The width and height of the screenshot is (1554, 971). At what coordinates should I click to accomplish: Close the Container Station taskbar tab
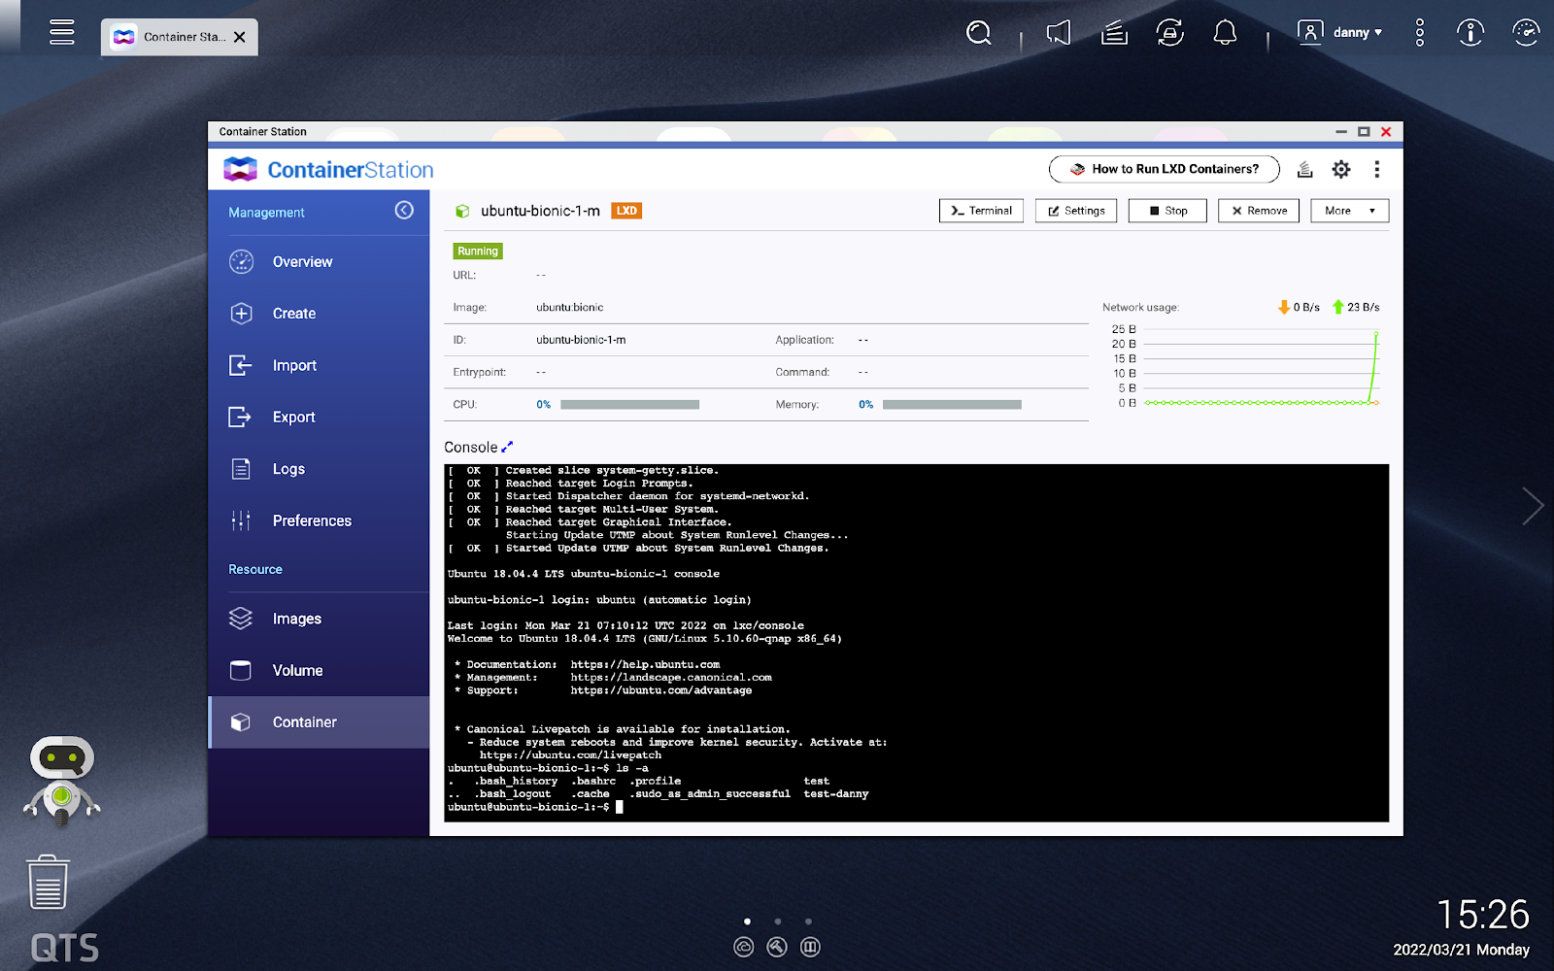coord(240,37)
